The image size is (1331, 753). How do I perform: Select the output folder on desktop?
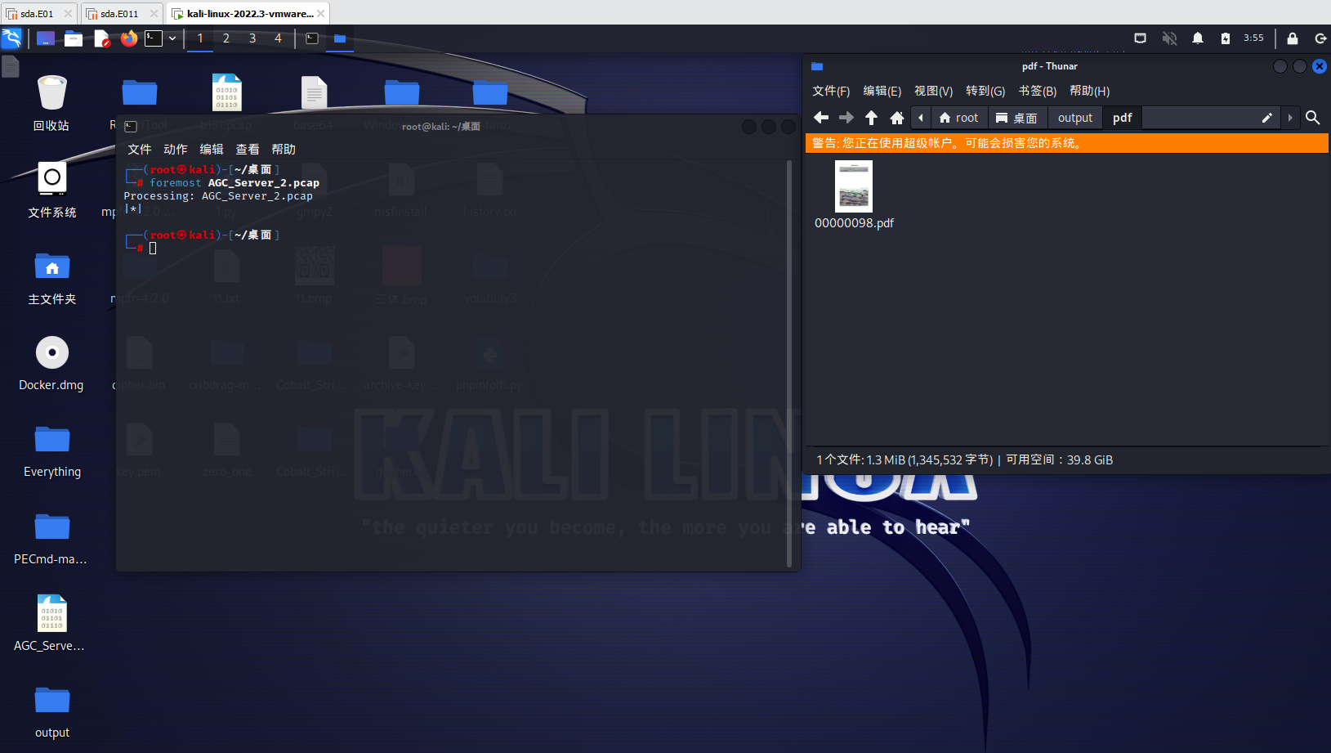(x=51, y=711)
